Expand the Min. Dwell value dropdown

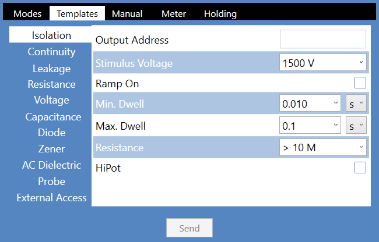tap(310, 103)
